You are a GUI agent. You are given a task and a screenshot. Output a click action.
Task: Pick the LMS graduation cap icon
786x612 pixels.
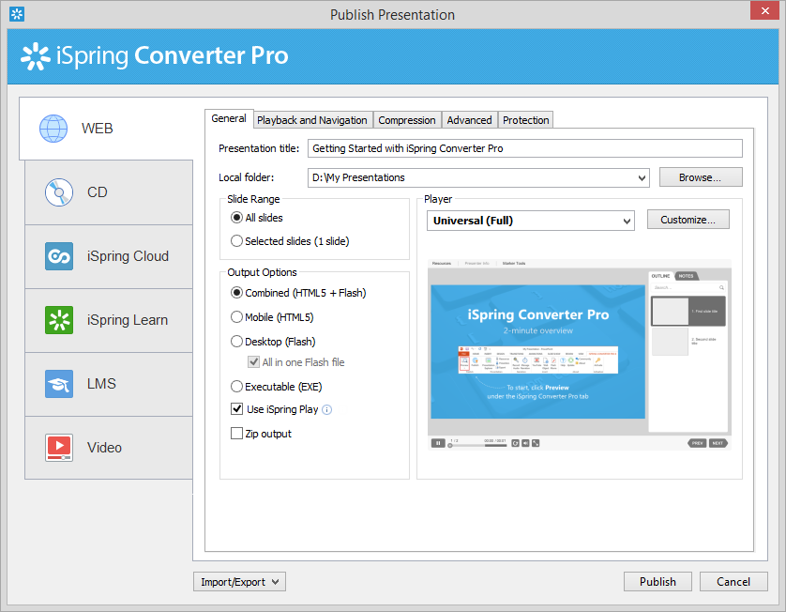59,384
